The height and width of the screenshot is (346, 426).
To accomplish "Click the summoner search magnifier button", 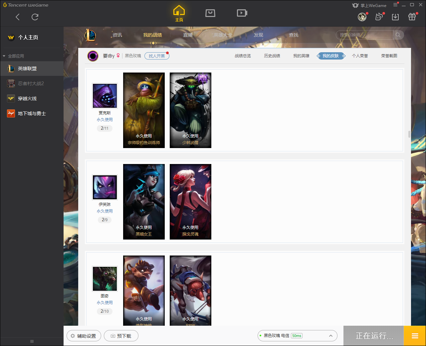I will pyautogui.click(x=398, y=35).
